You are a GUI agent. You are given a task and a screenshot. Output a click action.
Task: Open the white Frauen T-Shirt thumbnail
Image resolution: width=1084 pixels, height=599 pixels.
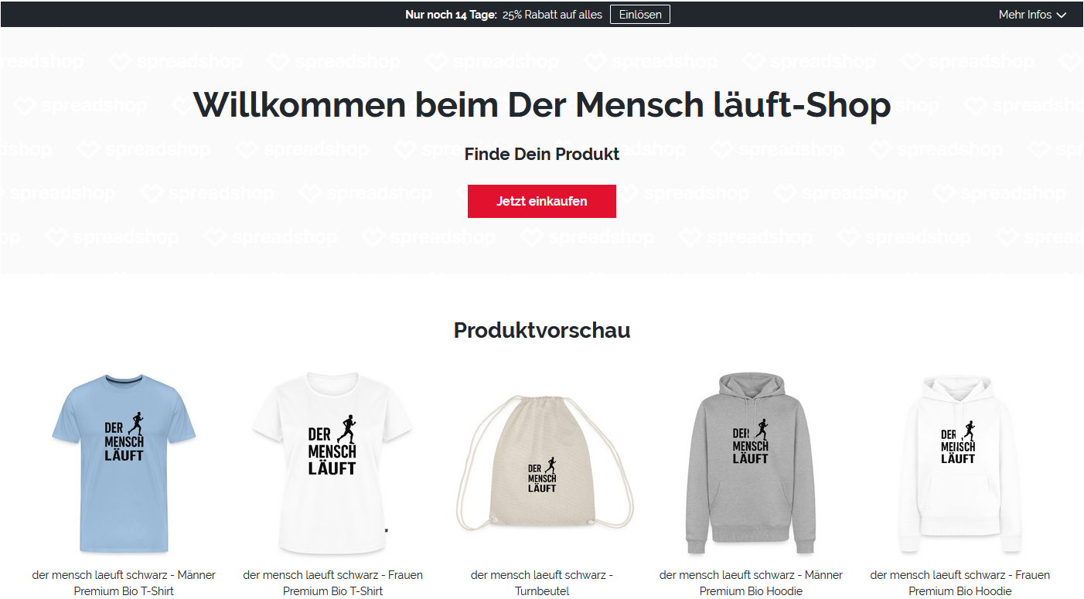pos(332,462)
